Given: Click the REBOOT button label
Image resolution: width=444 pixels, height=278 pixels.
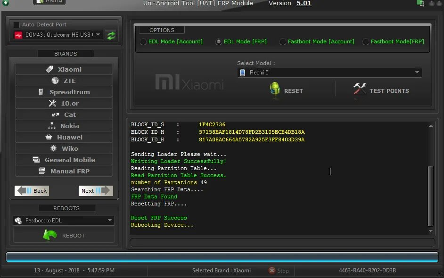Looking at the screenshot, I should (74, 236).
